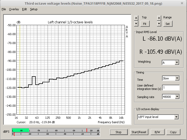Open the Weighting dropdown
This screenshot has height=140, width=187.
point(177,62)
